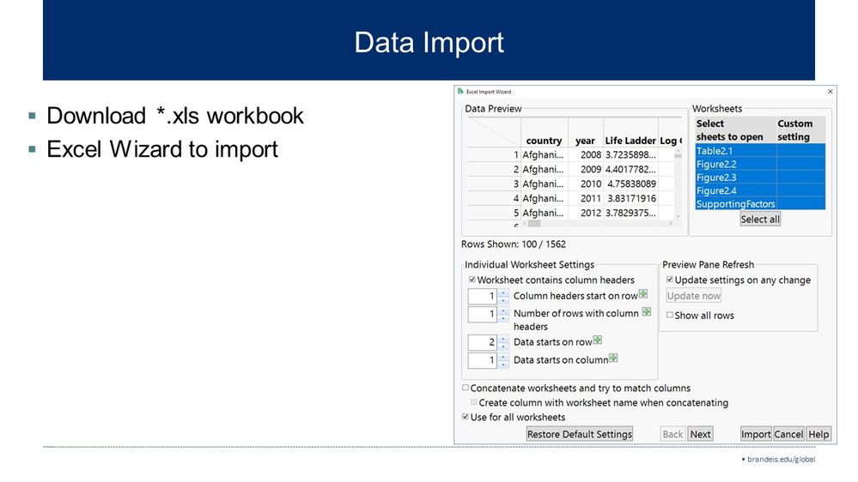Toggle Worksheet contains column headers checkbox
858x482 pixels.
(x=472, y=280)
